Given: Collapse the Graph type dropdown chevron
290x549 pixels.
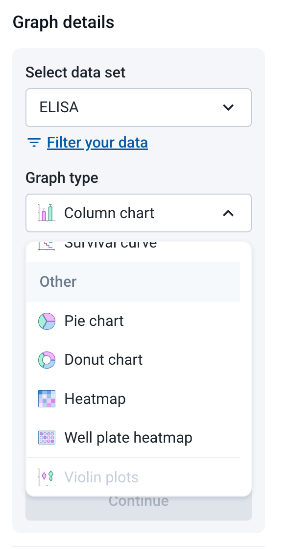Looking at the screenshot, I should (x=228, y=213).
